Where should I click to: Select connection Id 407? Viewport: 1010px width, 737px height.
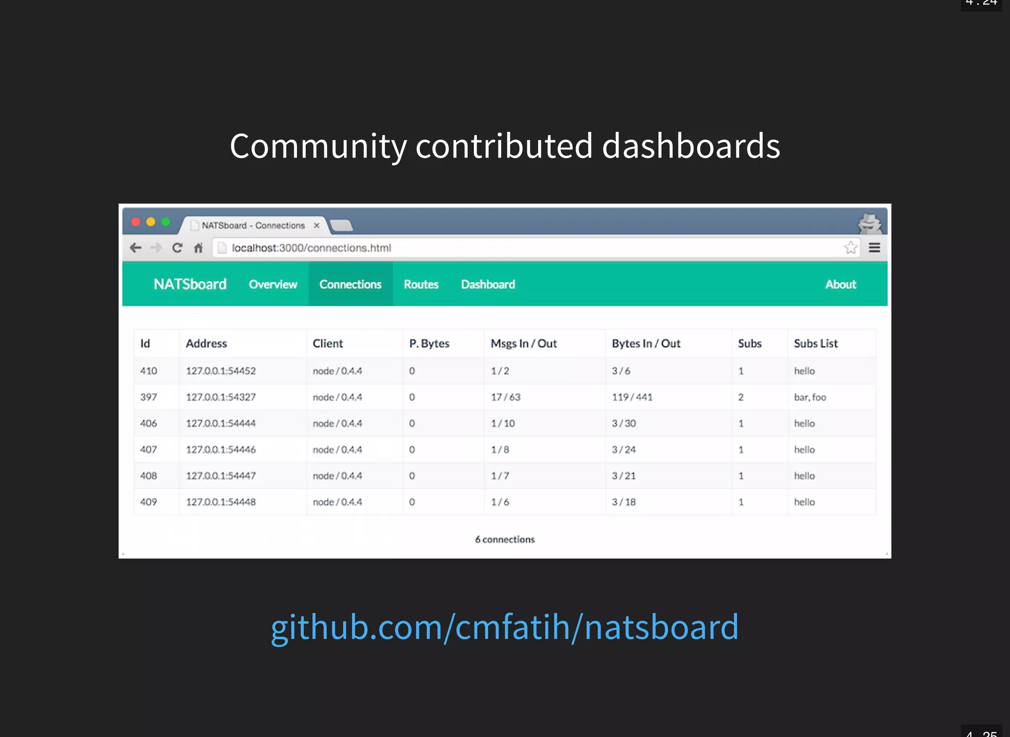(148, 449)
